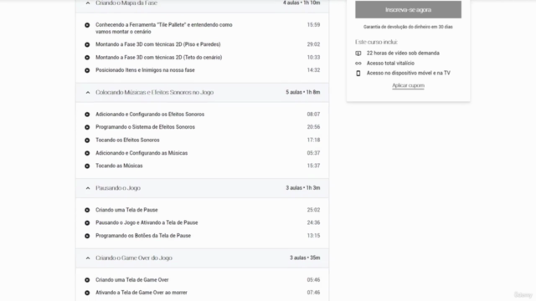
Task: Open lesson 'Ativando a Tela de Game Over ao morrer'
Action: tap(142, 293)
